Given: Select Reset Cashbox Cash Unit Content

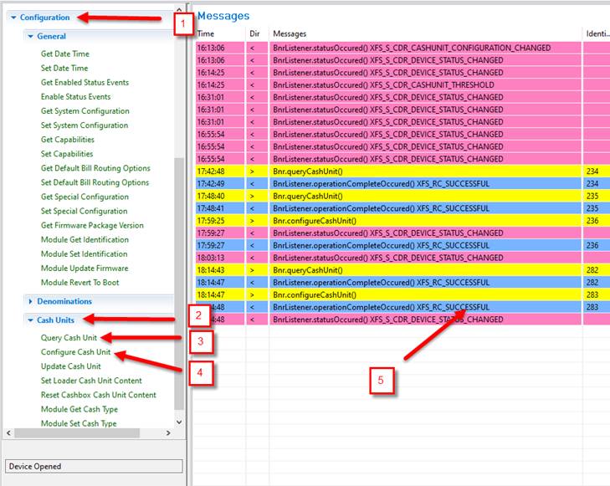Looking at the screenshot, I should (98, 395).
